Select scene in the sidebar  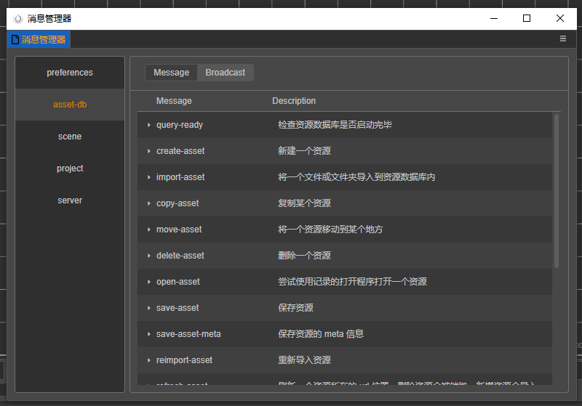(70, 137)
